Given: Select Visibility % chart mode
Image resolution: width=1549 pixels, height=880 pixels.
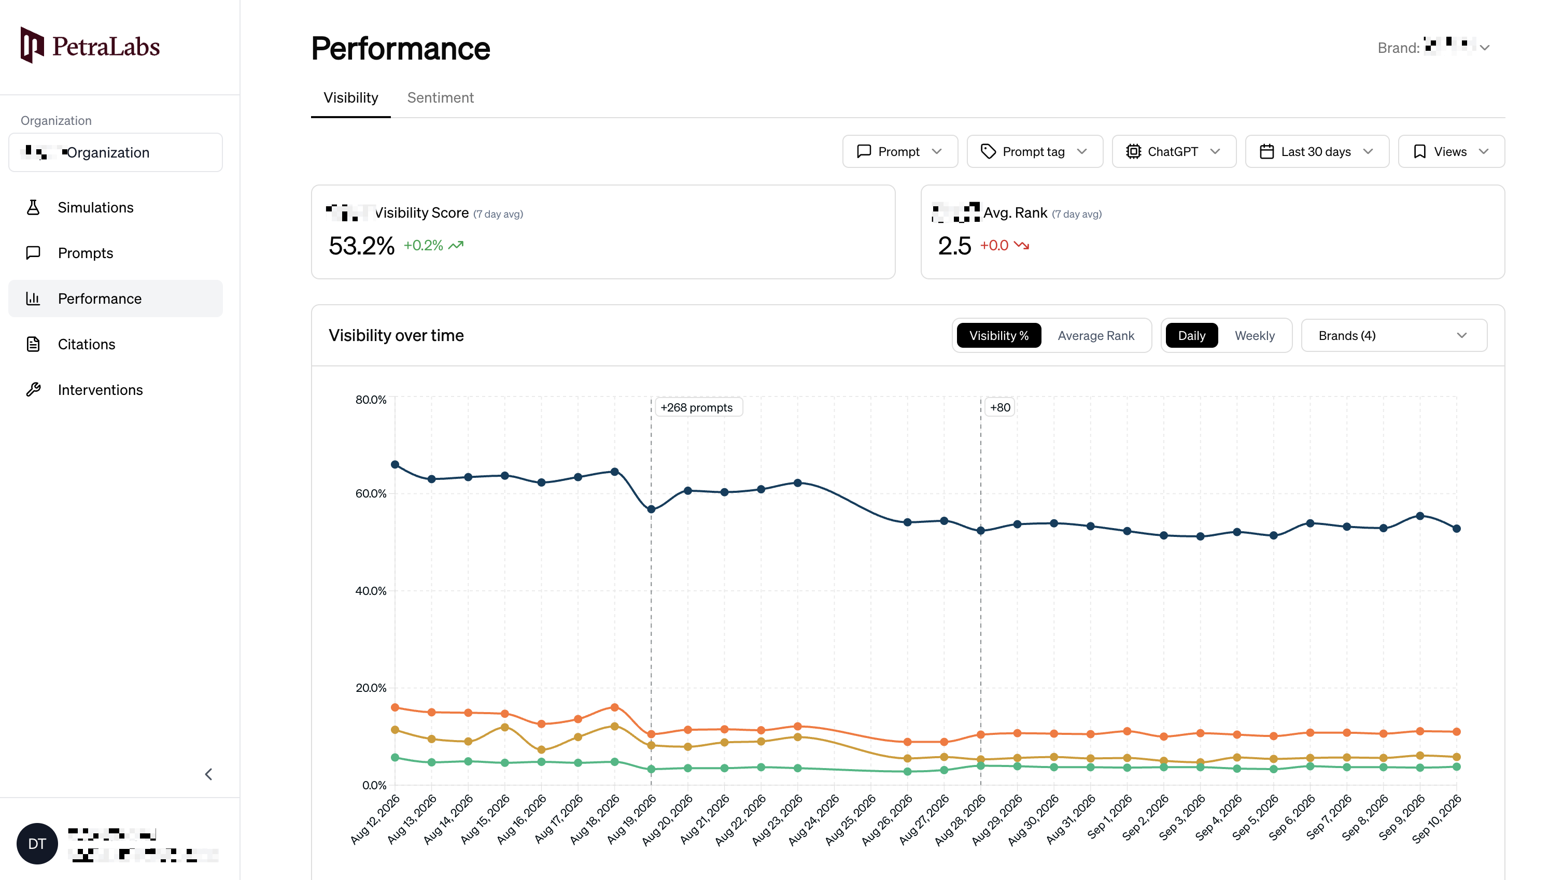Looking at the screenshot, I should [x=998, y=335].
